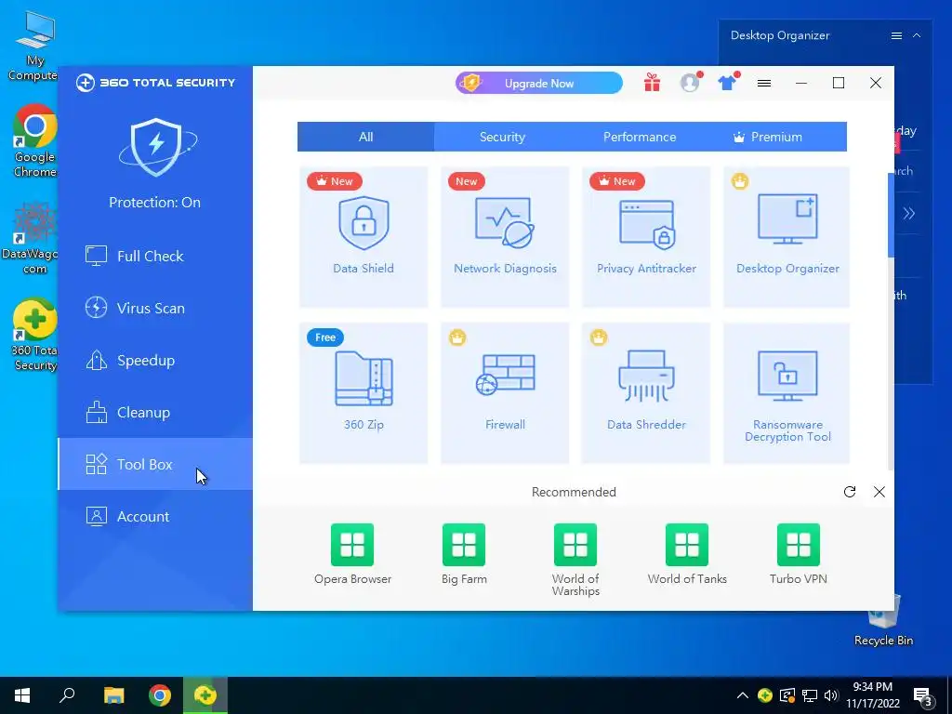Click the gift box icon
Screen dimensions: 952x714
(x=652, y=83)
